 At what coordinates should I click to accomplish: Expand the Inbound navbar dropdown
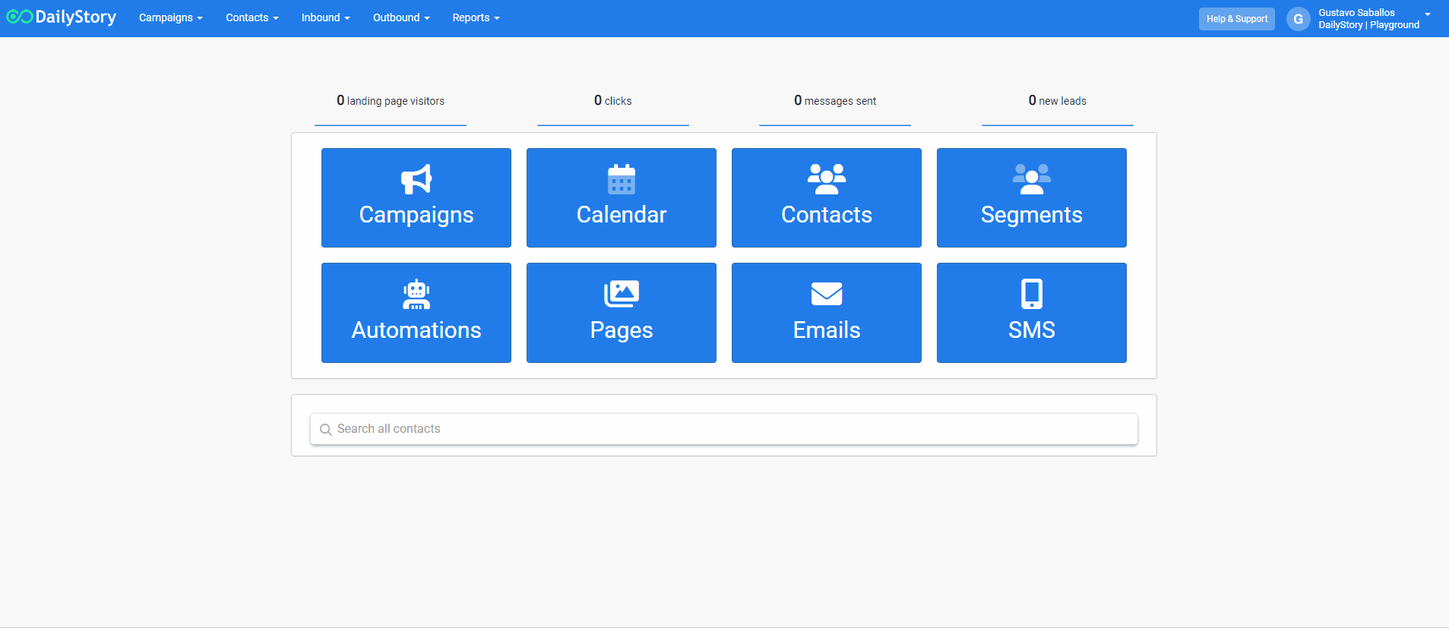click(x=326, y=17)
